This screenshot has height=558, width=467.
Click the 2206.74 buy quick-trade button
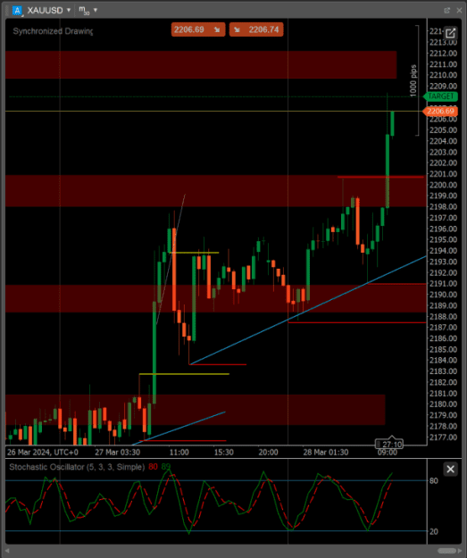[x=256, y=29]
